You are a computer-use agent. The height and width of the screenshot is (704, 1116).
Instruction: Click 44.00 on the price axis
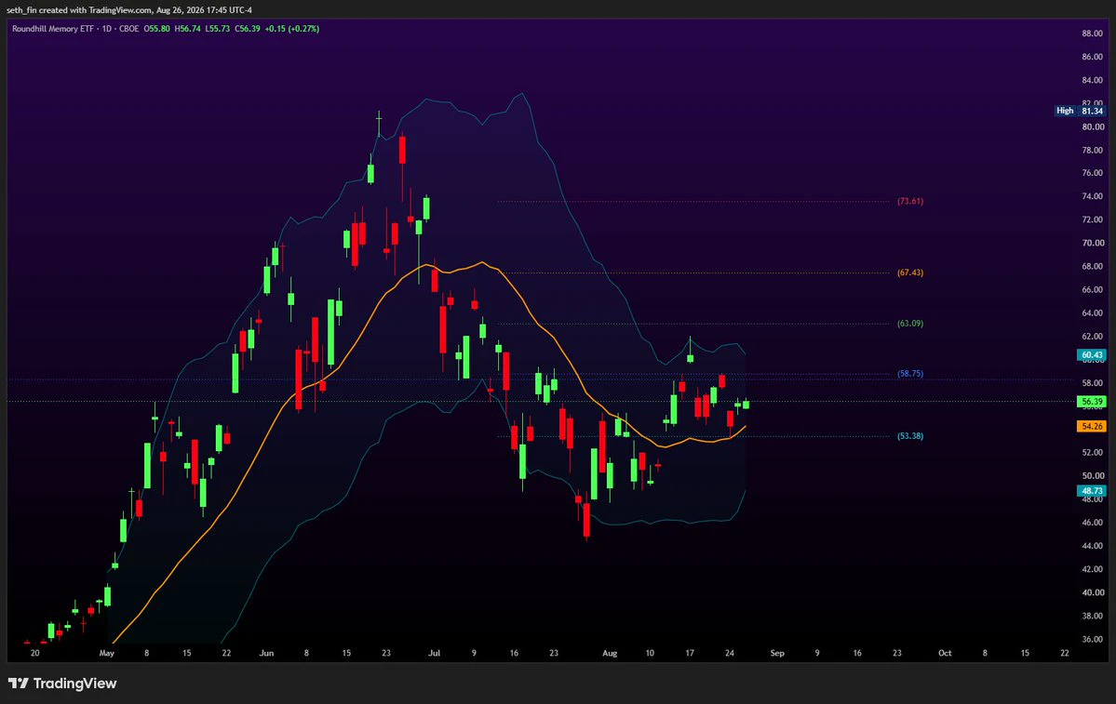[1093, 546]
